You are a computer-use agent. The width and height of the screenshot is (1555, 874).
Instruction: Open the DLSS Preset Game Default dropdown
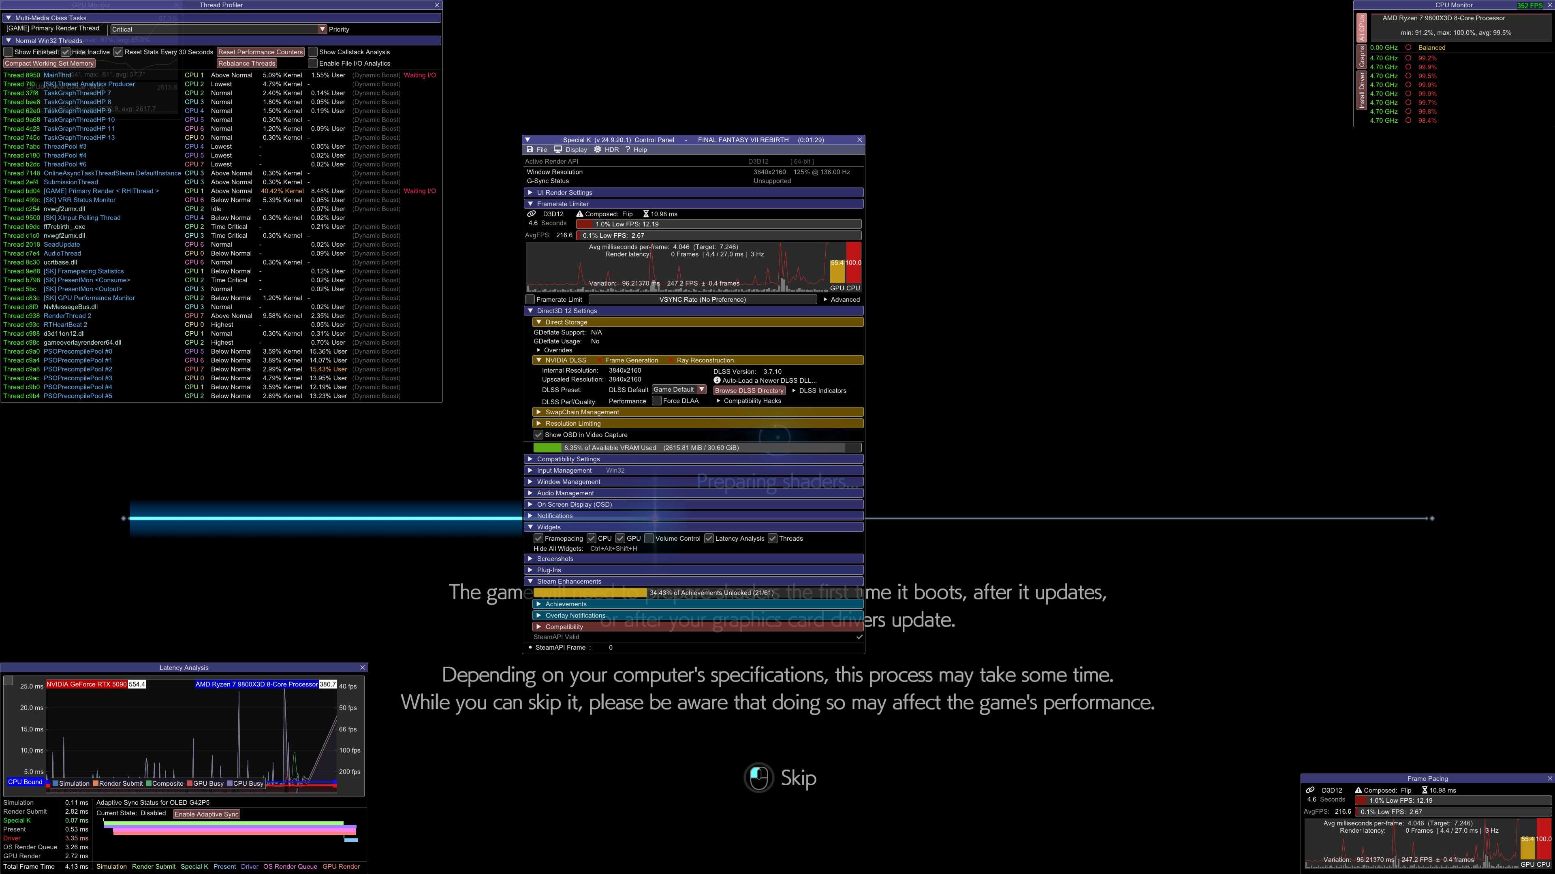pos(679,389)
